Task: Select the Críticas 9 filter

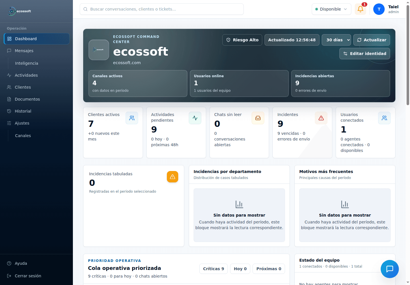Action: pyautogui.click(x=214, y=269)
